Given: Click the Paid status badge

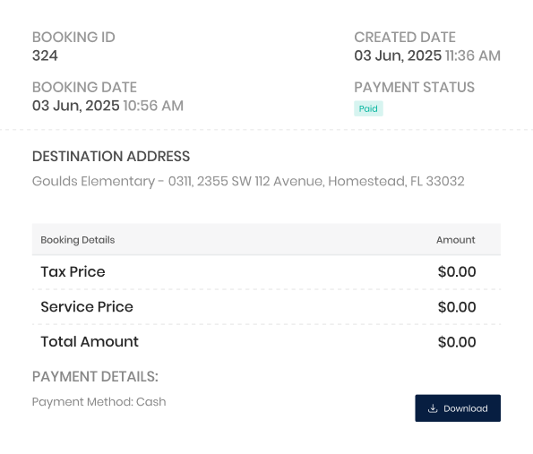Looking at the screenshot, I should click(368, 108).
